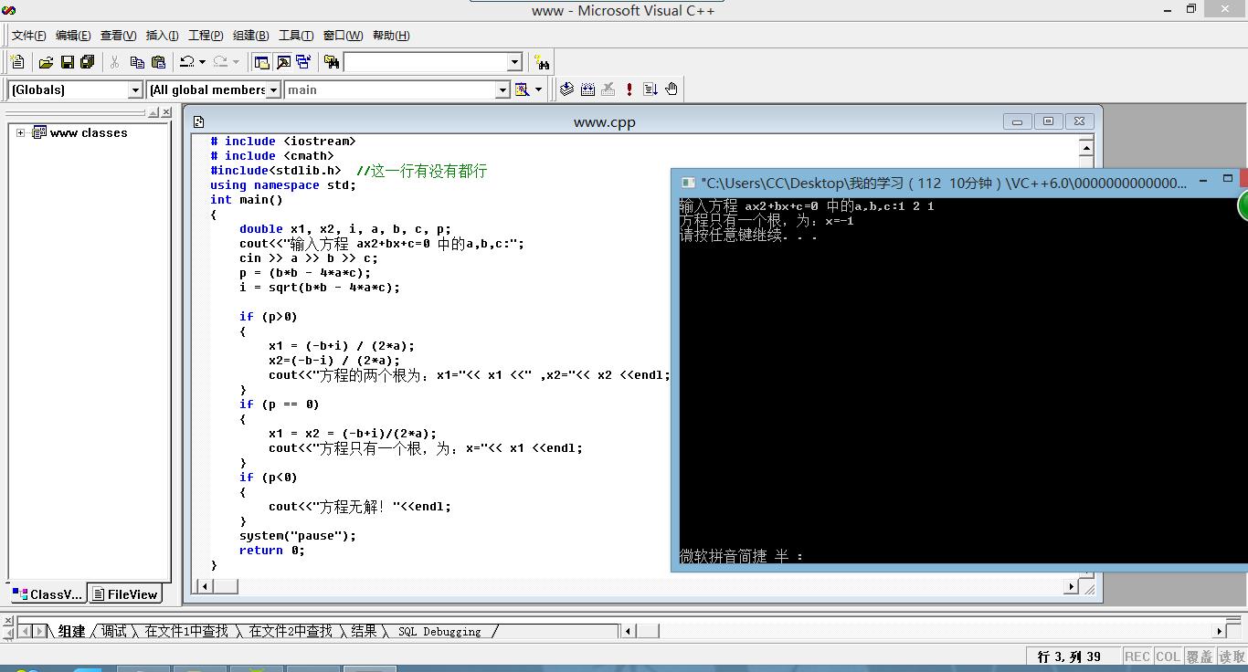Open the 窗口(W) menu
1248x672 pixels.
pos(343,36)
